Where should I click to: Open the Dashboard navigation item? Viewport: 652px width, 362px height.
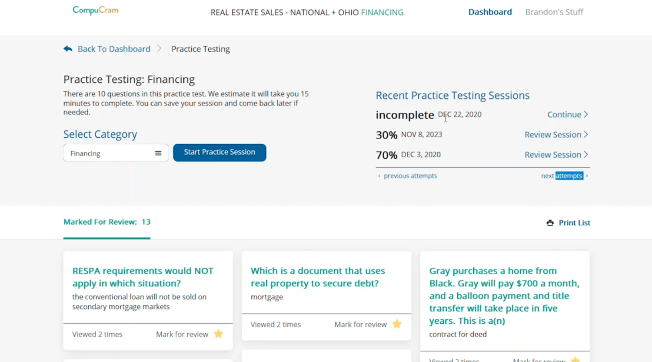point(490,12)
